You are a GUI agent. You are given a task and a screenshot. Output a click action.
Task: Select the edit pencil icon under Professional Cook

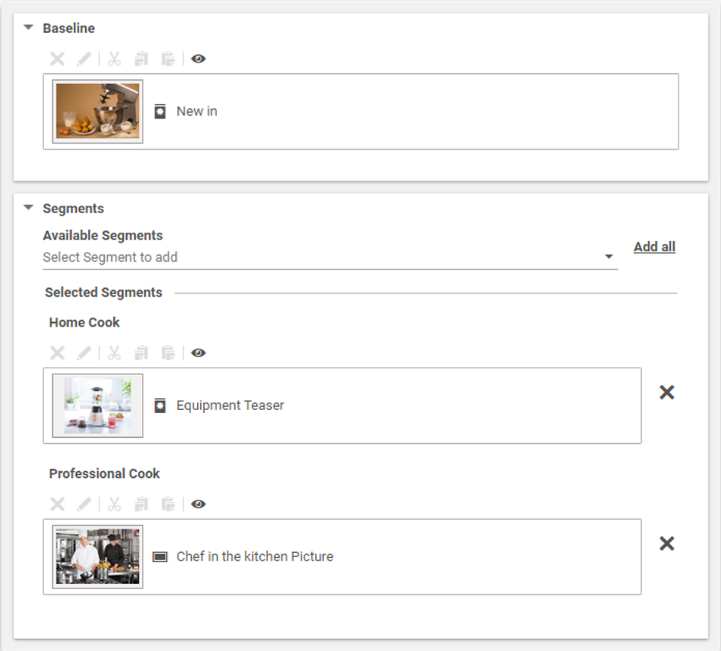click(84, 503)
